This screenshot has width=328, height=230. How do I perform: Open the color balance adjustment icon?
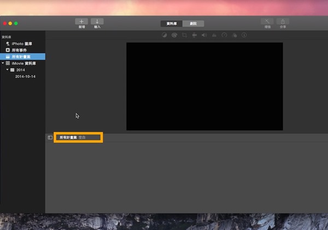pos(165,35)
